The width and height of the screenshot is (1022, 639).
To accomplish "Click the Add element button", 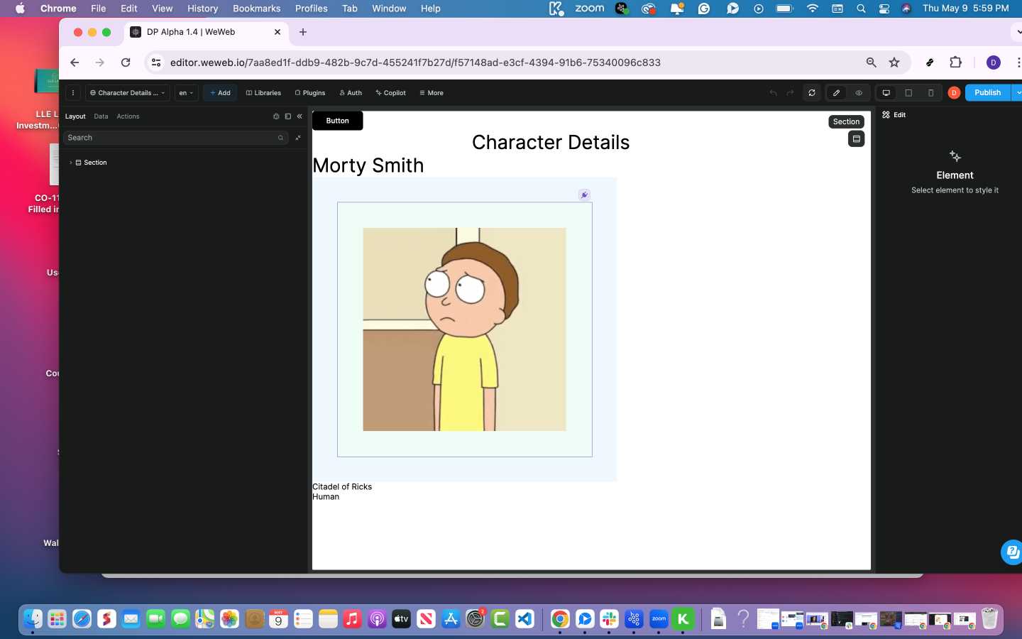I will coord(220,93).
